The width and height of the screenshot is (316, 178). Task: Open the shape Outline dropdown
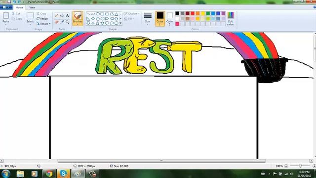132,14
